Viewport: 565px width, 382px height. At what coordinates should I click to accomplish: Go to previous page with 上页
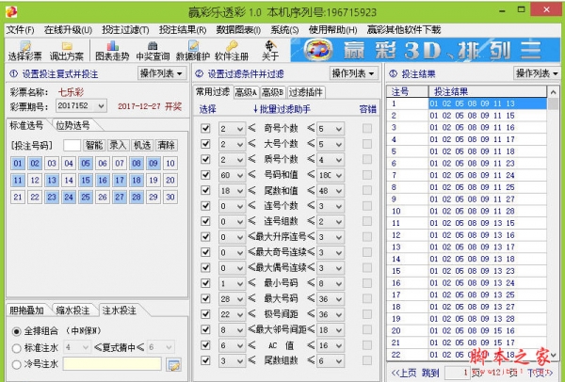click(404, 373)
